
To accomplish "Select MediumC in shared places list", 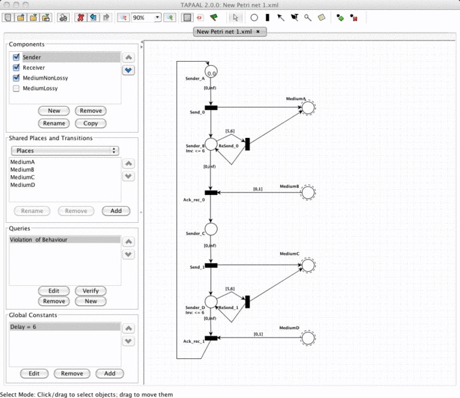I will 23,177.
